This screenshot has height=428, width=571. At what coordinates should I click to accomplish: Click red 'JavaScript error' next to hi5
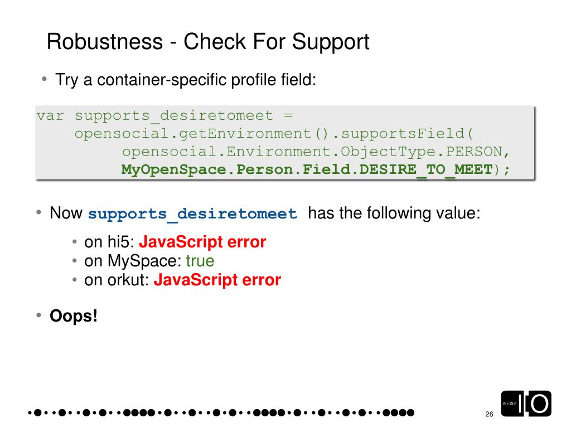click(202, 242)
